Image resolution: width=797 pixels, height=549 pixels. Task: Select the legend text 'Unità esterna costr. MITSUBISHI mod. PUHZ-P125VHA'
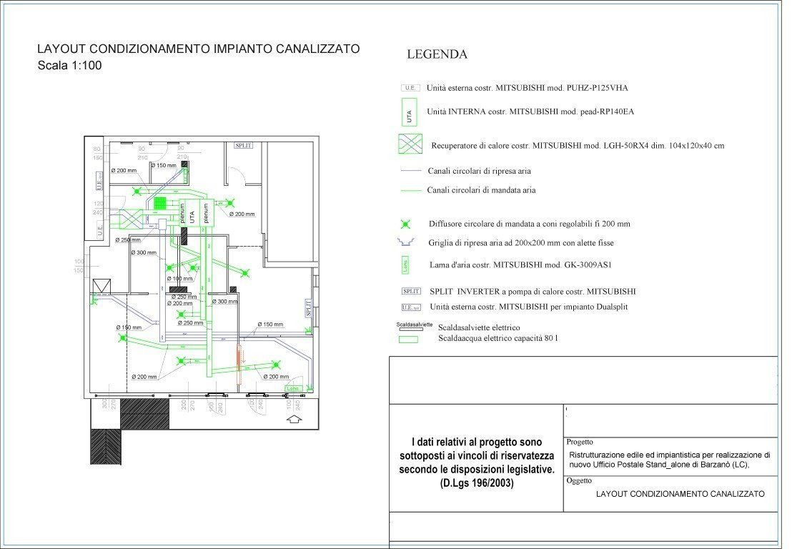coord(527,88)
